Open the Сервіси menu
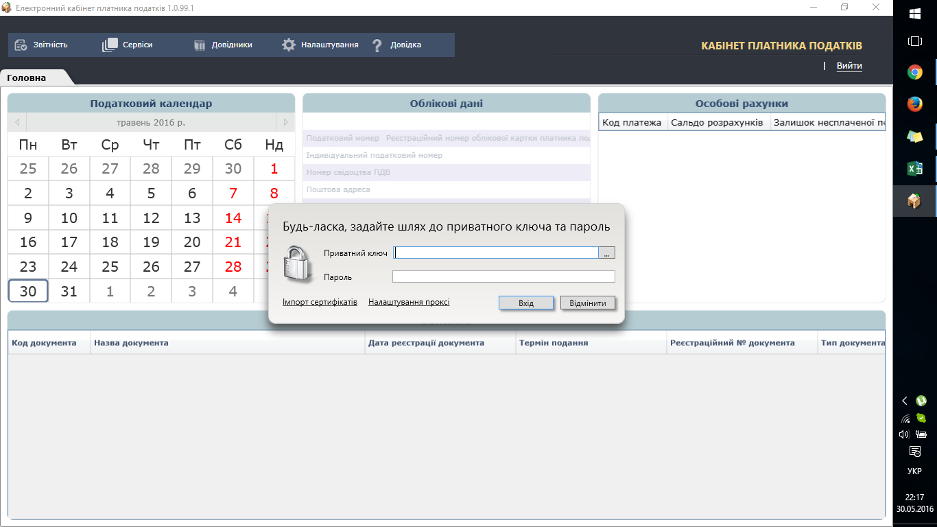Viewport: 937px width, 527px height. (128, 45)
